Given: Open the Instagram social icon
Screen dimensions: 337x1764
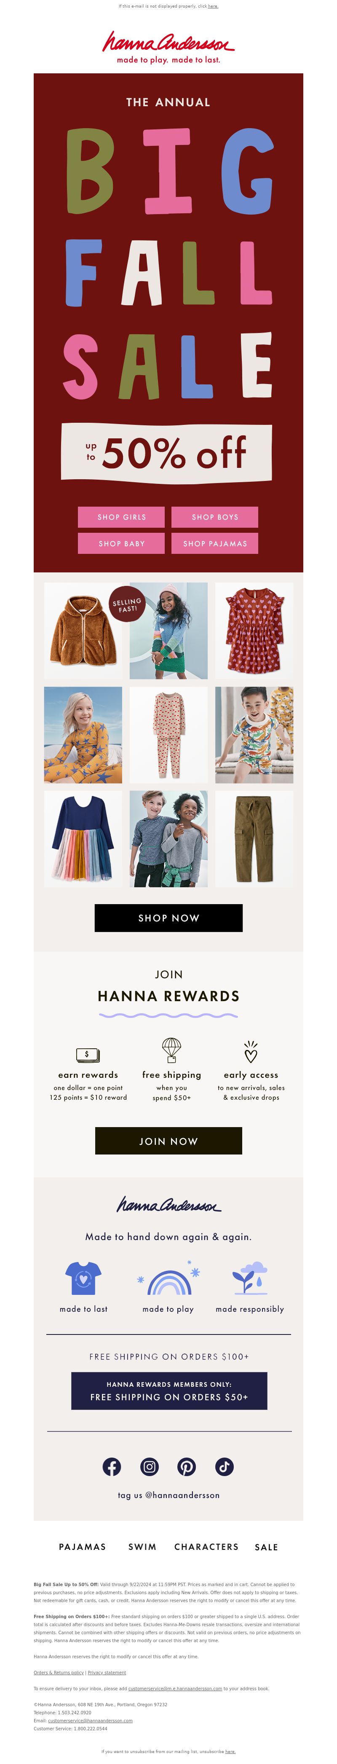Looking at the screenshot, I should [149, 1466].
